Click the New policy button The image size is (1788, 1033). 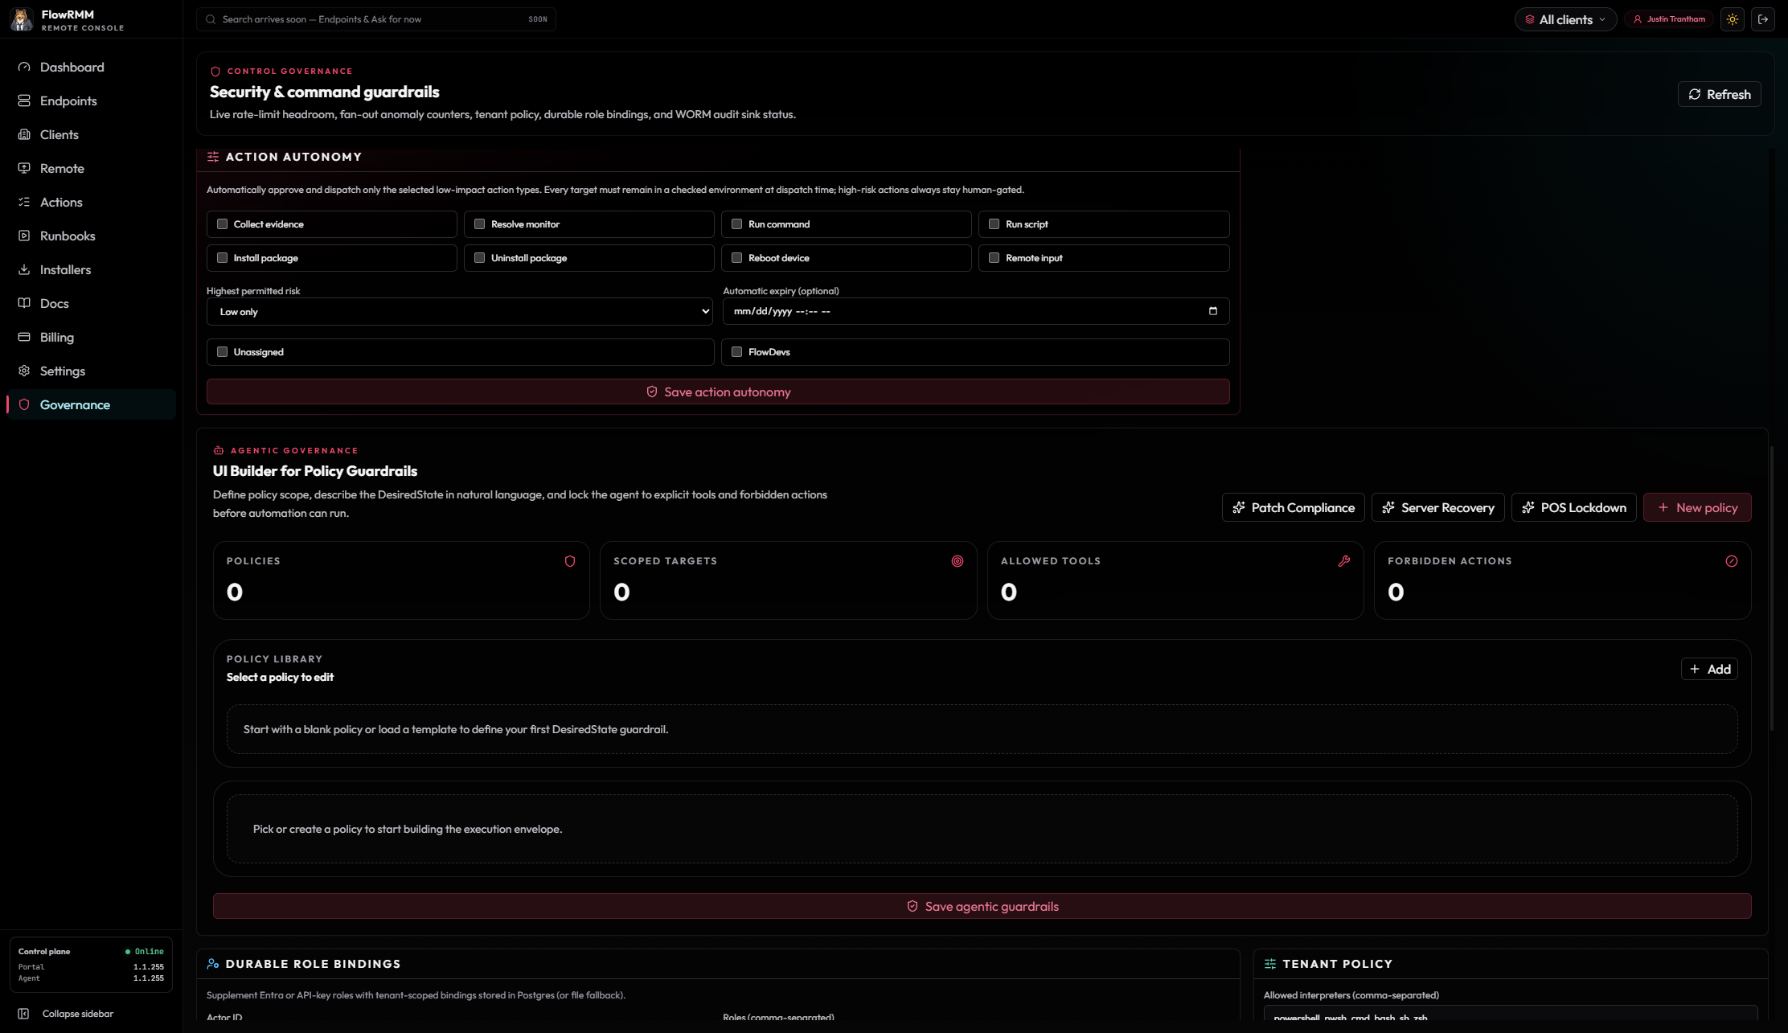[1697, 507]
